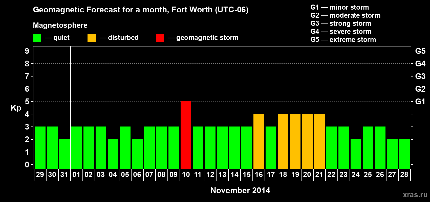
Task: Select the red storm bar for day 10
Action: coord(186,135)
